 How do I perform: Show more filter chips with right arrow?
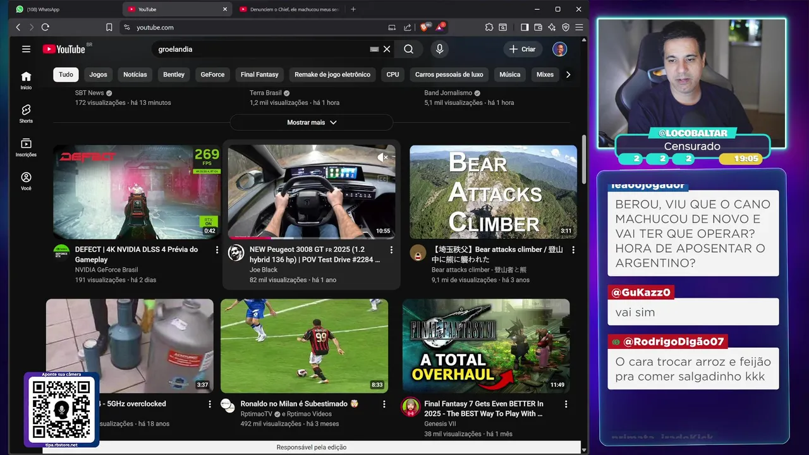568,75
